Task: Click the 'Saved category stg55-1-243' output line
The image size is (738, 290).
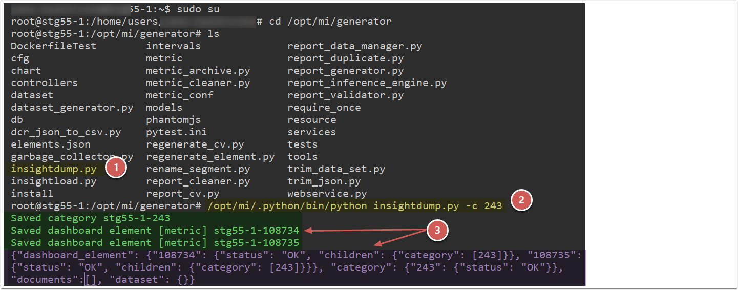Action: click(90, 218)
